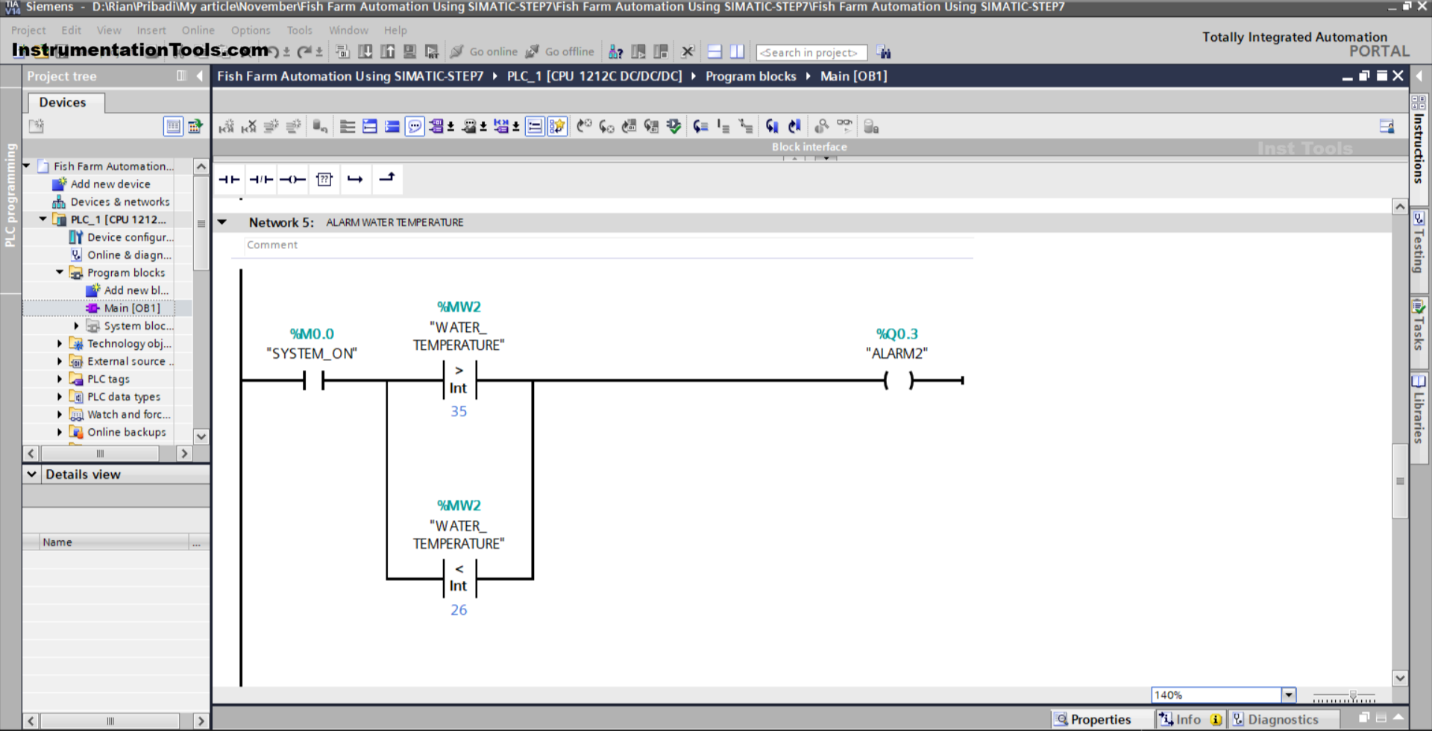1432x731 pixels.
Task: Insert a normally closed contact from favorites
Action: click(261, 179)
